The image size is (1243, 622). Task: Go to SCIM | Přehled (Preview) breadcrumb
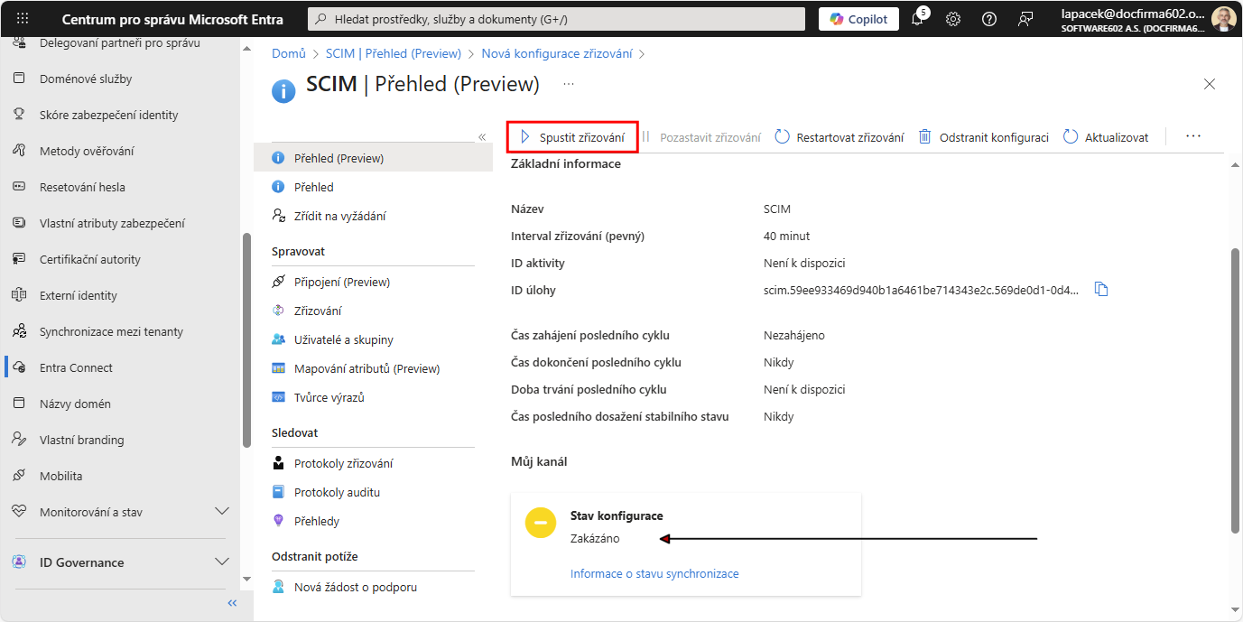(394, 53)
